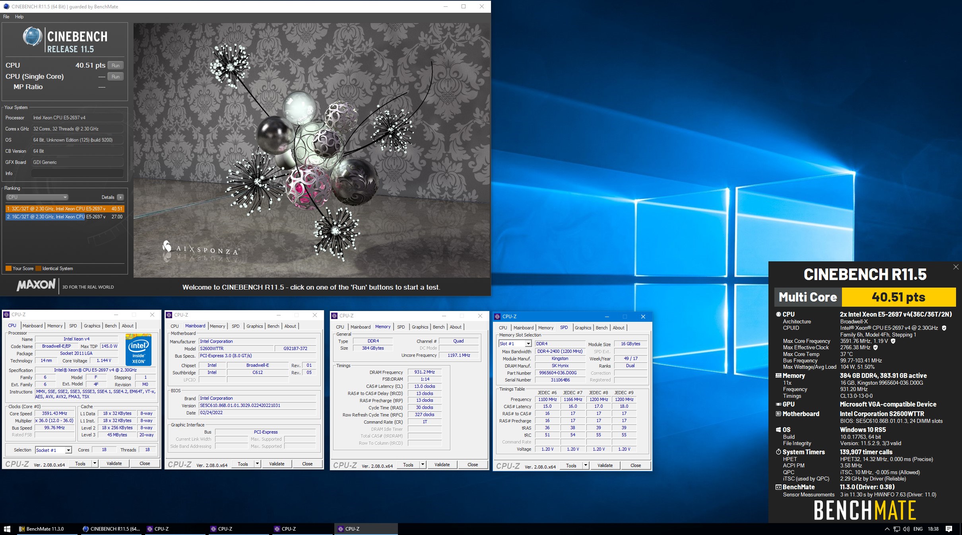Expand Tools arrow in SPD CPU-Z window

(586, 466)
